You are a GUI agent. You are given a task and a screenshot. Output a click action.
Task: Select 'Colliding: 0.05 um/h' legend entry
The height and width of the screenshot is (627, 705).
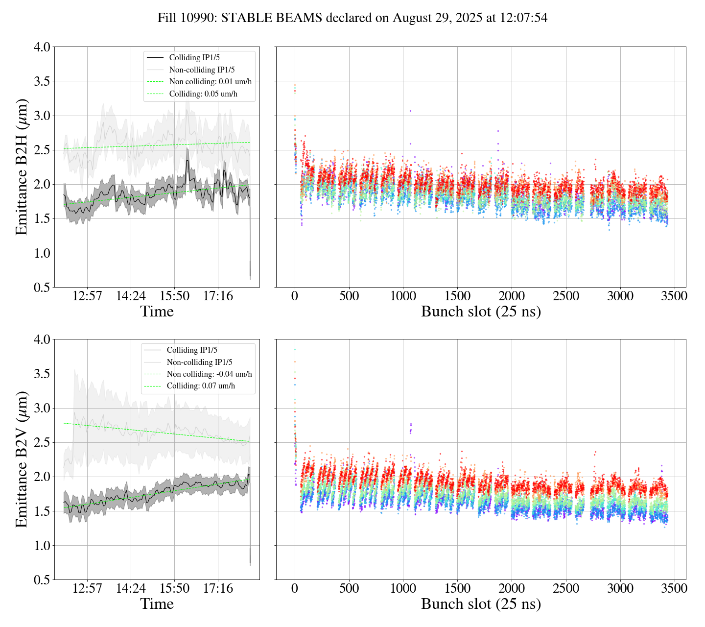click(203, 94)
